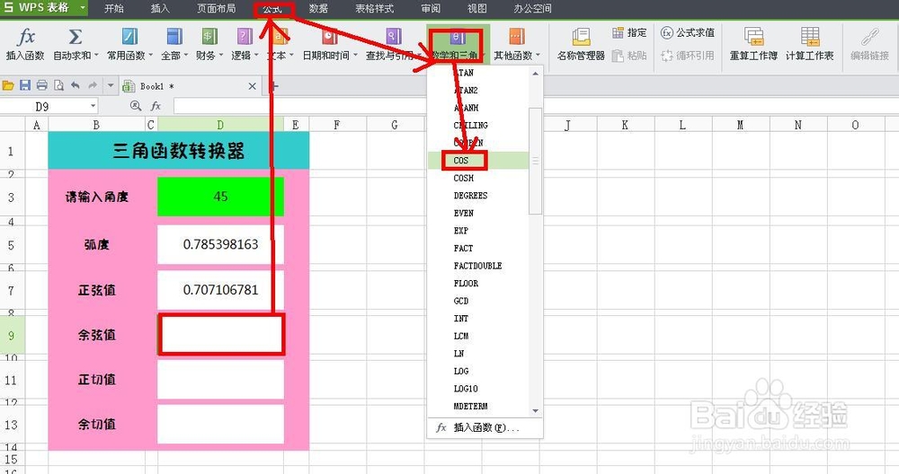Click the print icon in quick toolbar

click(x=42, y=86)
